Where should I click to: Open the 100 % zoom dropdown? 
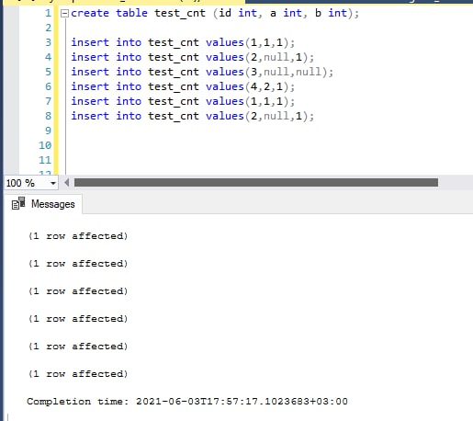53,183
